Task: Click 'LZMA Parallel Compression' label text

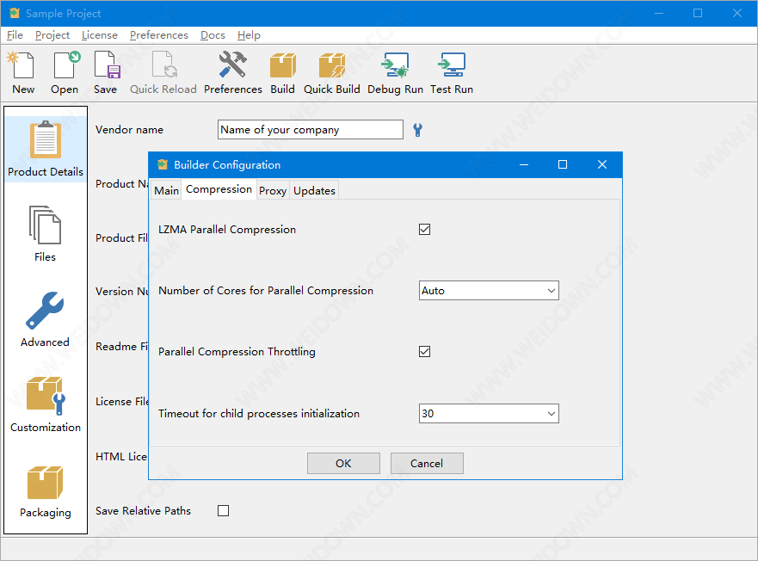Action: click(227, 229)
